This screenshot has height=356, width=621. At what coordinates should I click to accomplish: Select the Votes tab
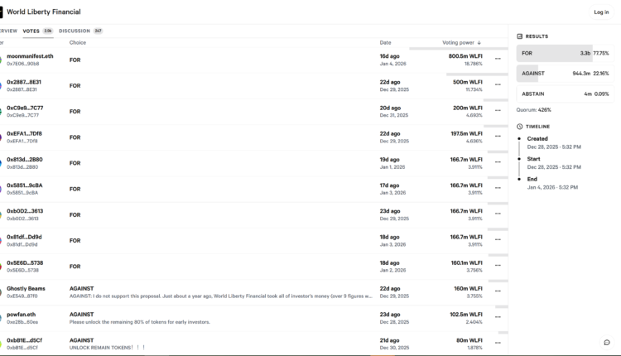point(31,31)
